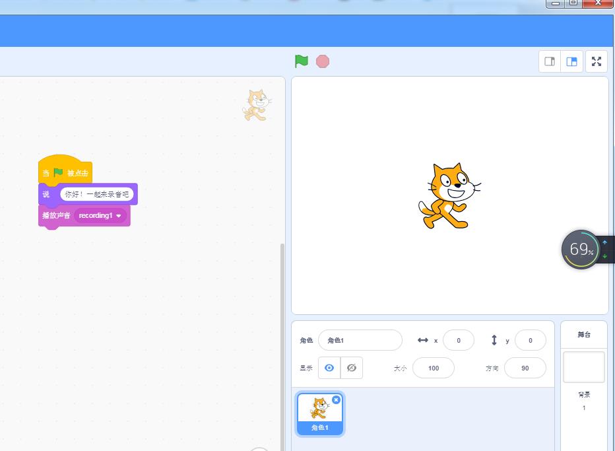Click the 69% zoom dial control
This screenshot has height=451, width=615.
pos(579,249)
